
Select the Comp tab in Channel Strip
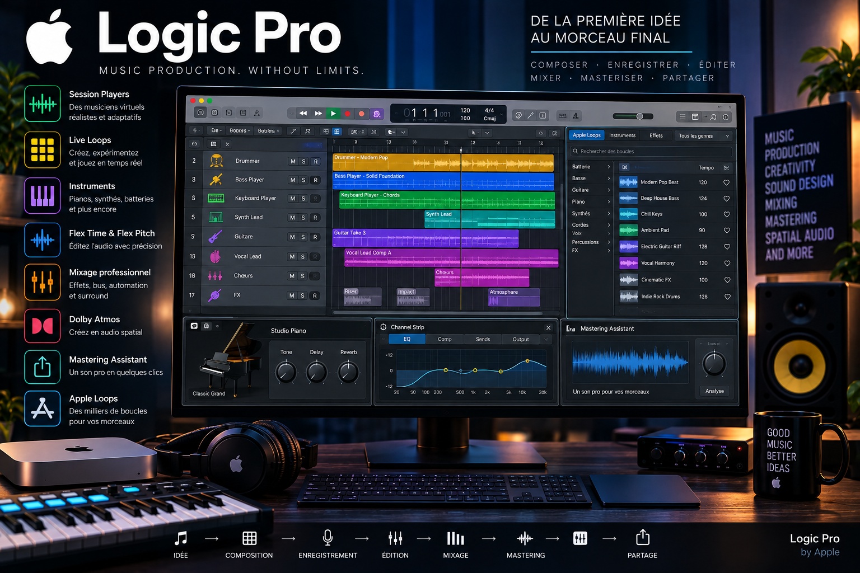click(x=445, y=339)
